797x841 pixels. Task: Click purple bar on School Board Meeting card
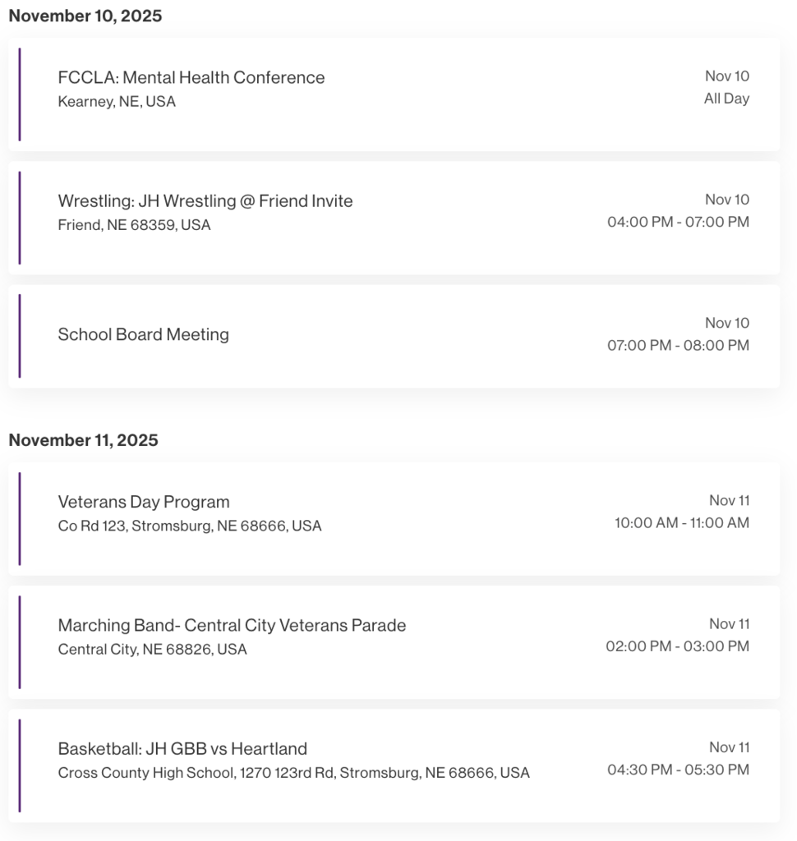(x=20, y=336)
